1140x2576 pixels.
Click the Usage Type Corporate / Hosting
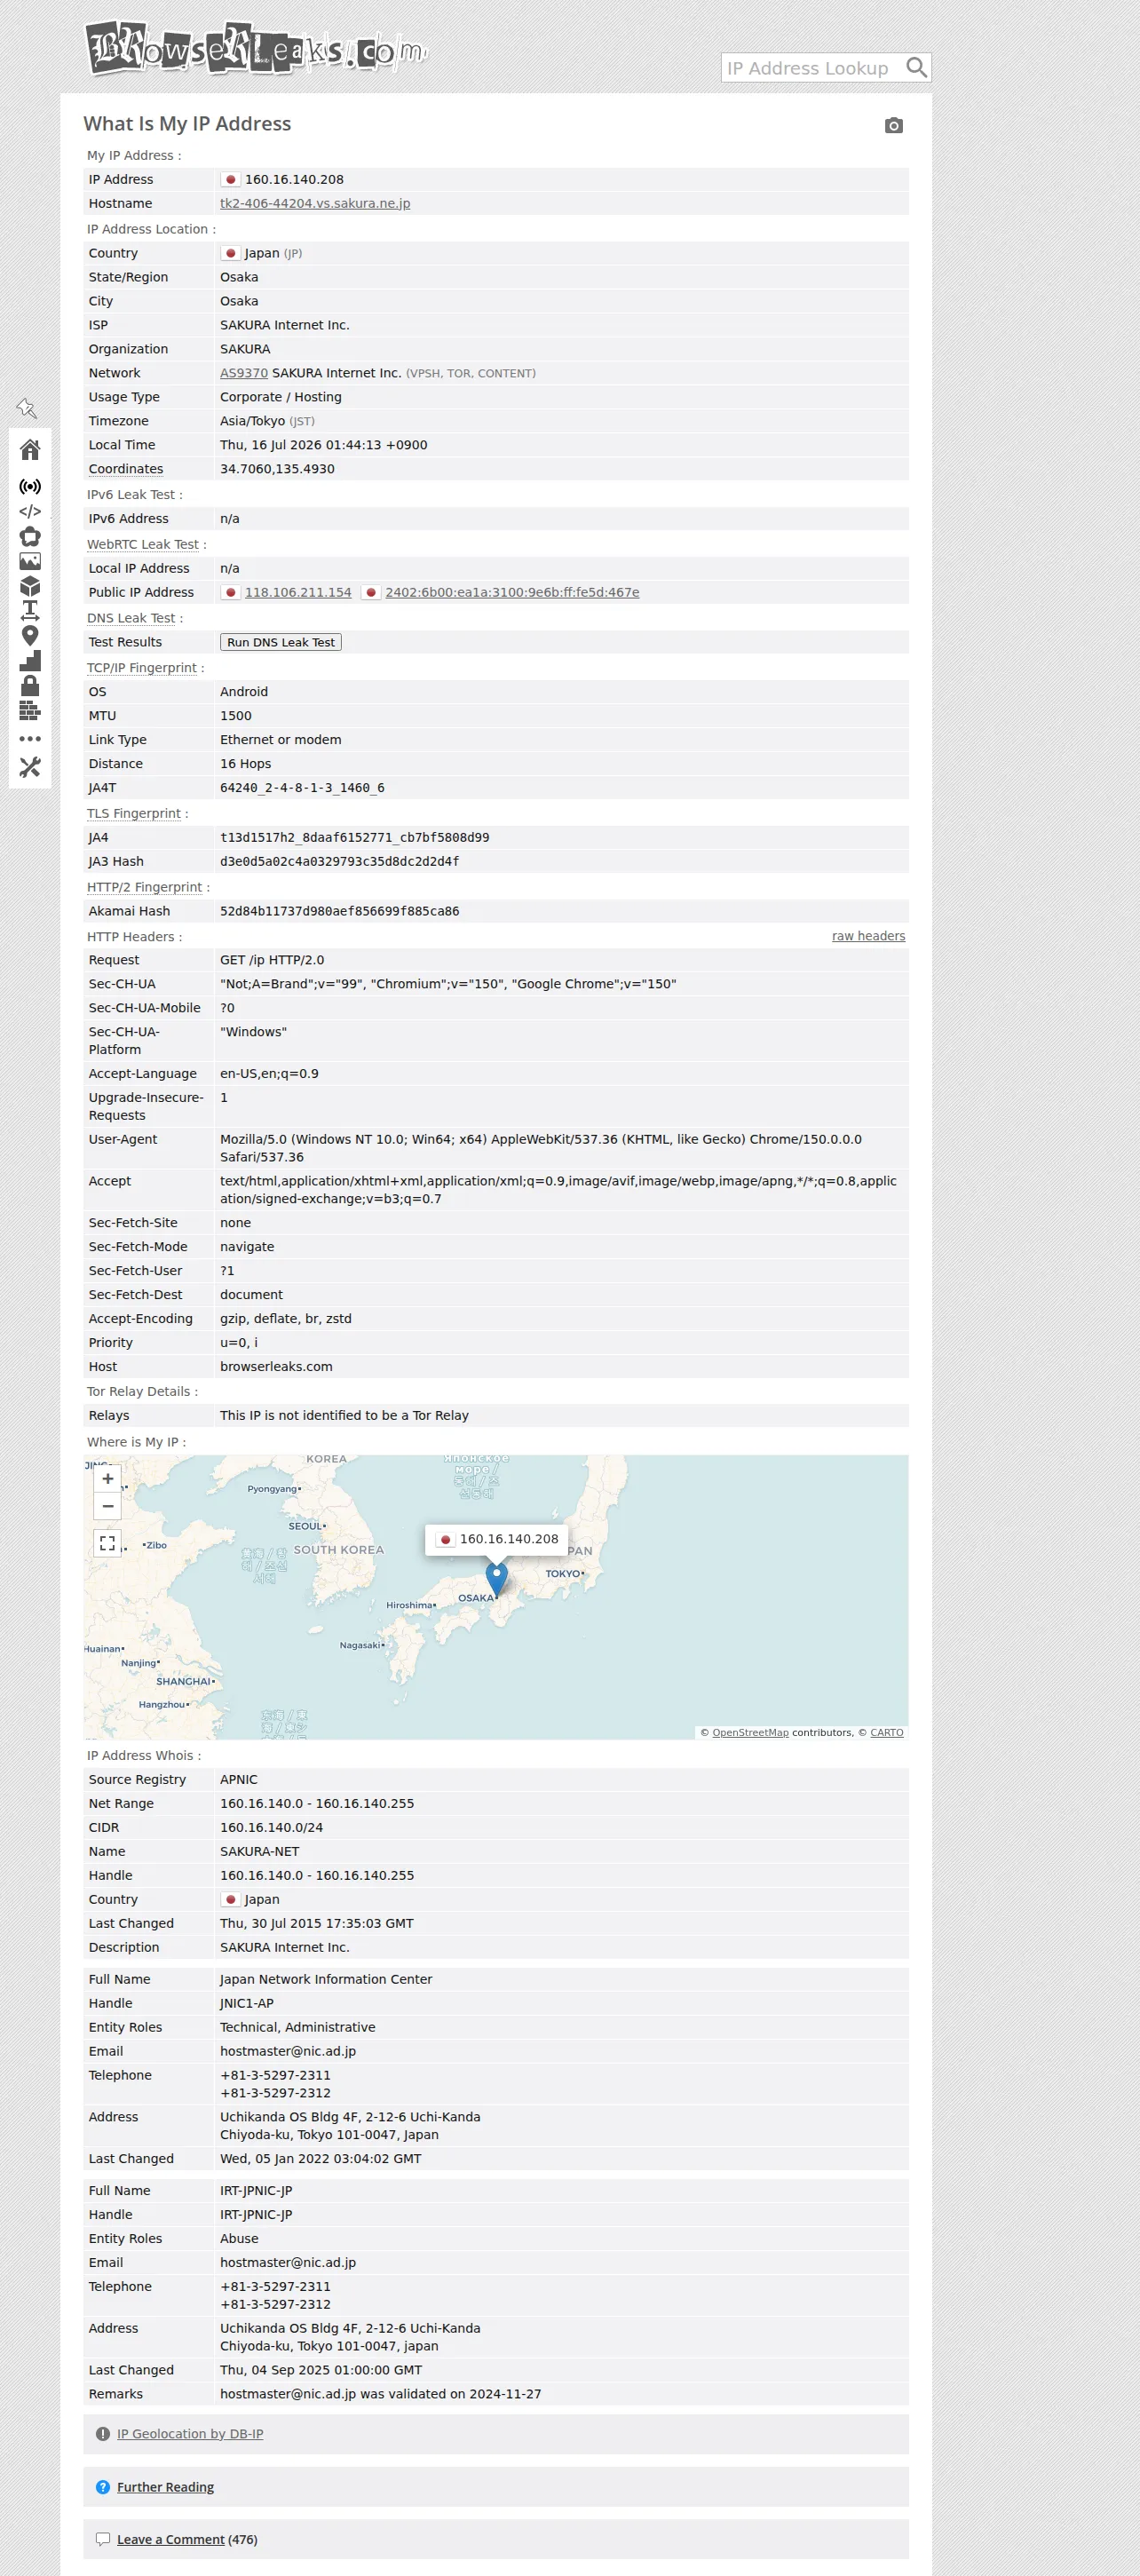coord(281,397)
